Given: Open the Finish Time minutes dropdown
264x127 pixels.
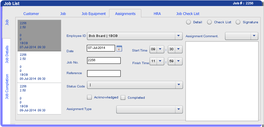Looking at the screenshot, I should (x=179, y=61).
